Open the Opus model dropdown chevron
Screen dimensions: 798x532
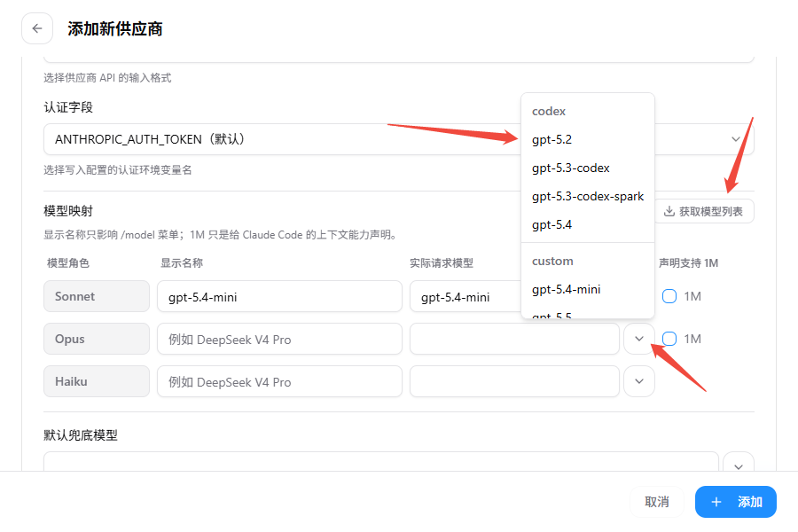(x=639, y=339)
